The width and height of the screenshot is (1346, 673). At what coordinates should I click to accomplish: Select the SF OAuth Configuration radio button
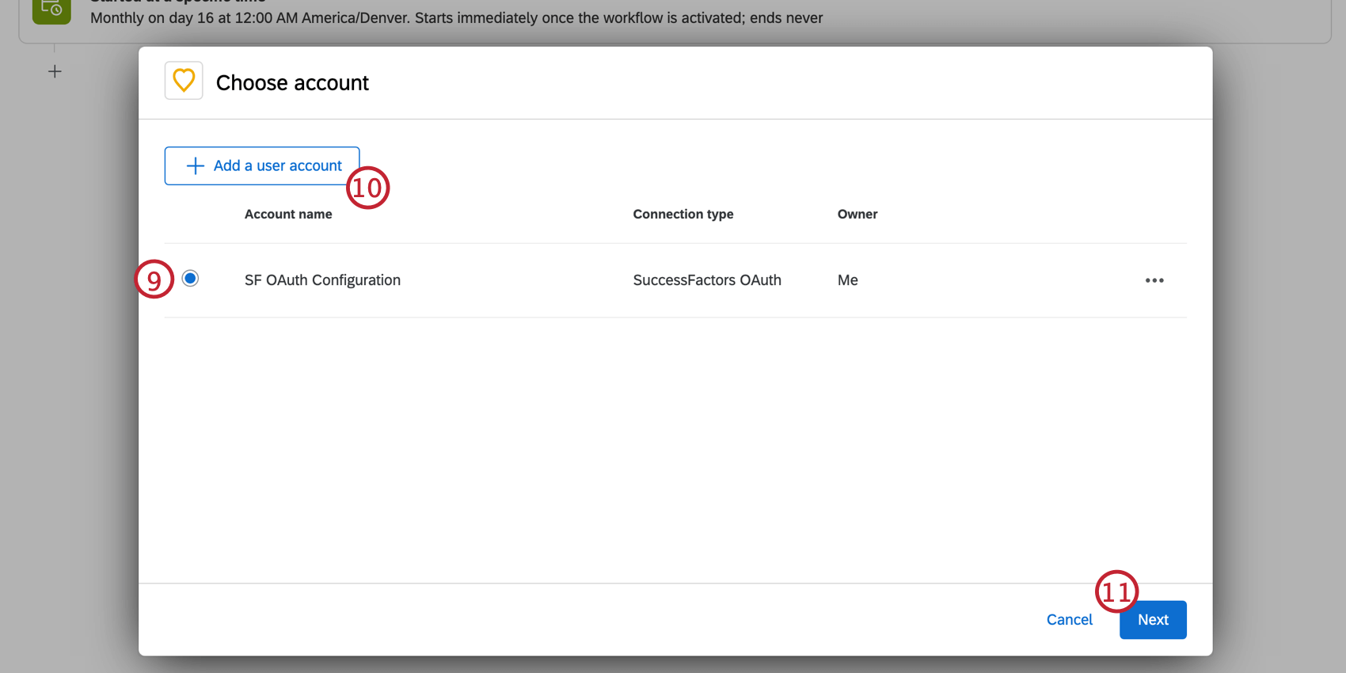coord(190,278)
